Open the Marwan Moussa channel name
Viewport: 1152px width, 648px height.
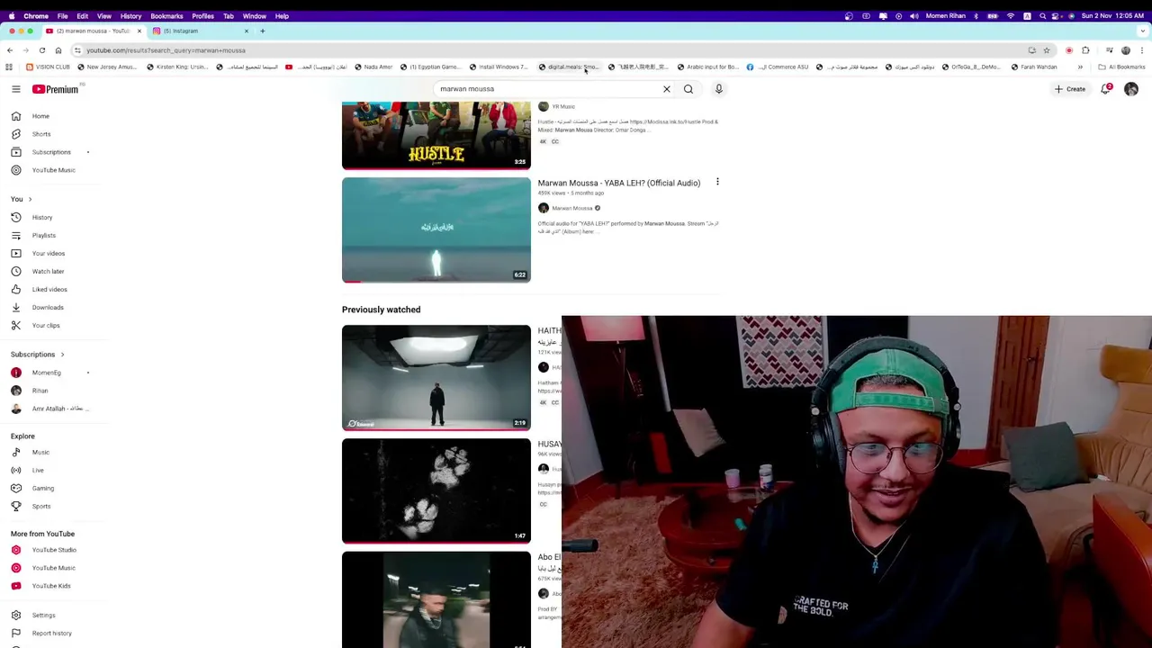click(x=571, y=208)
